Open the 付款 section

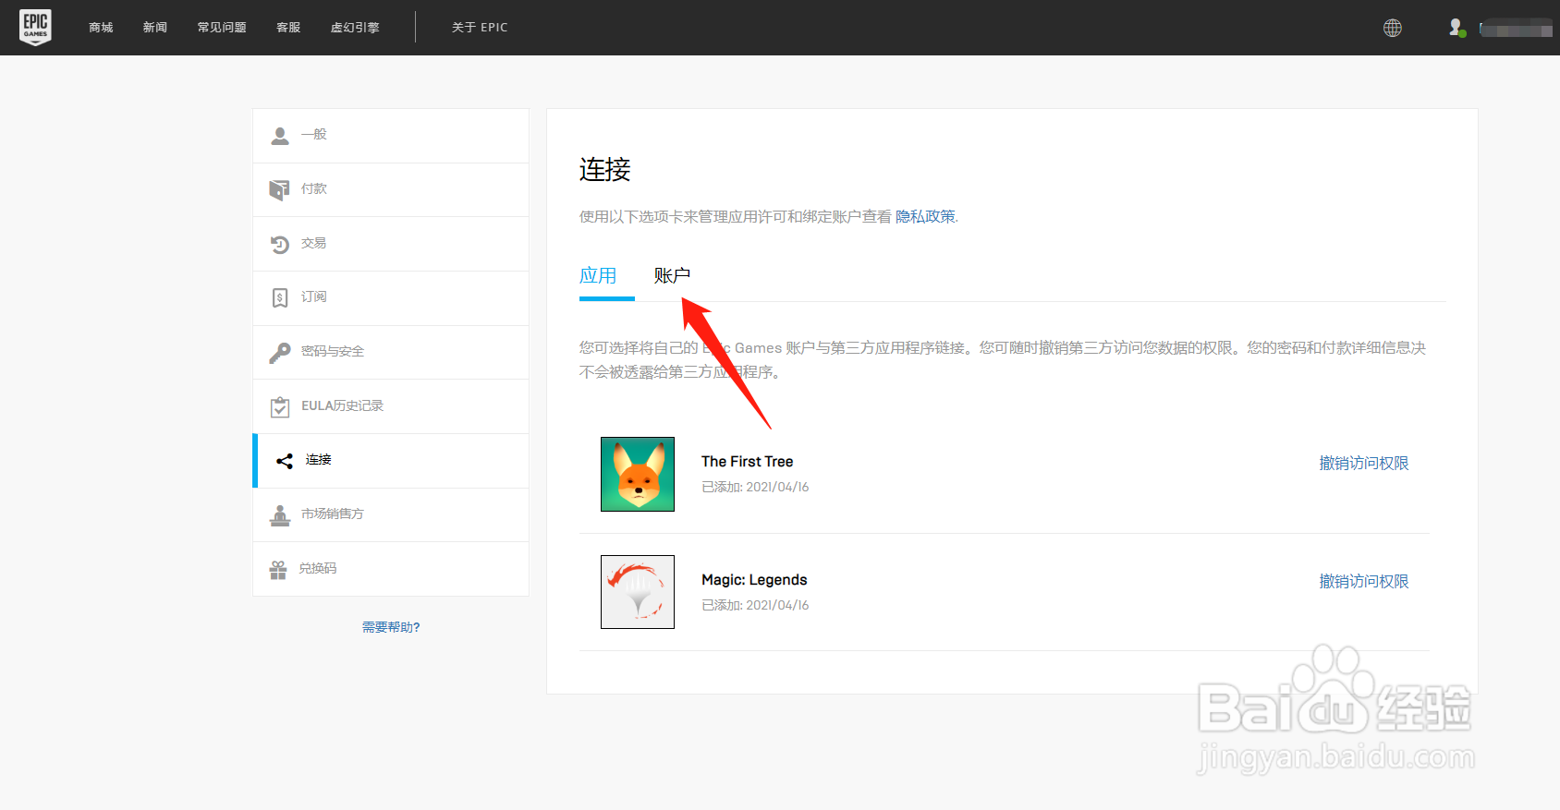[x=391, y=189]
